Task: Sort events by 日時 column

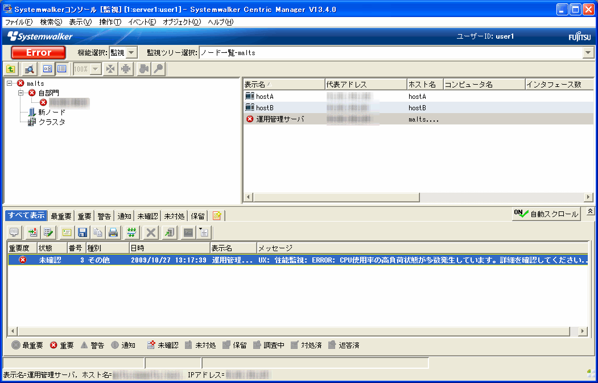Action: click(170, 248)
